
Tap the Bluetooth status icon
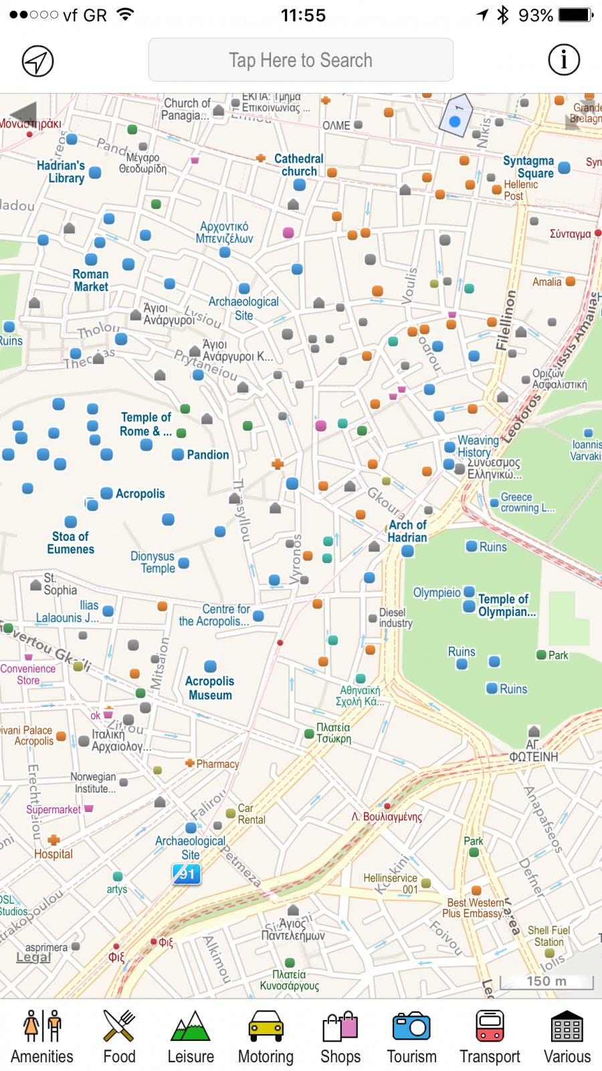(503, 15)
